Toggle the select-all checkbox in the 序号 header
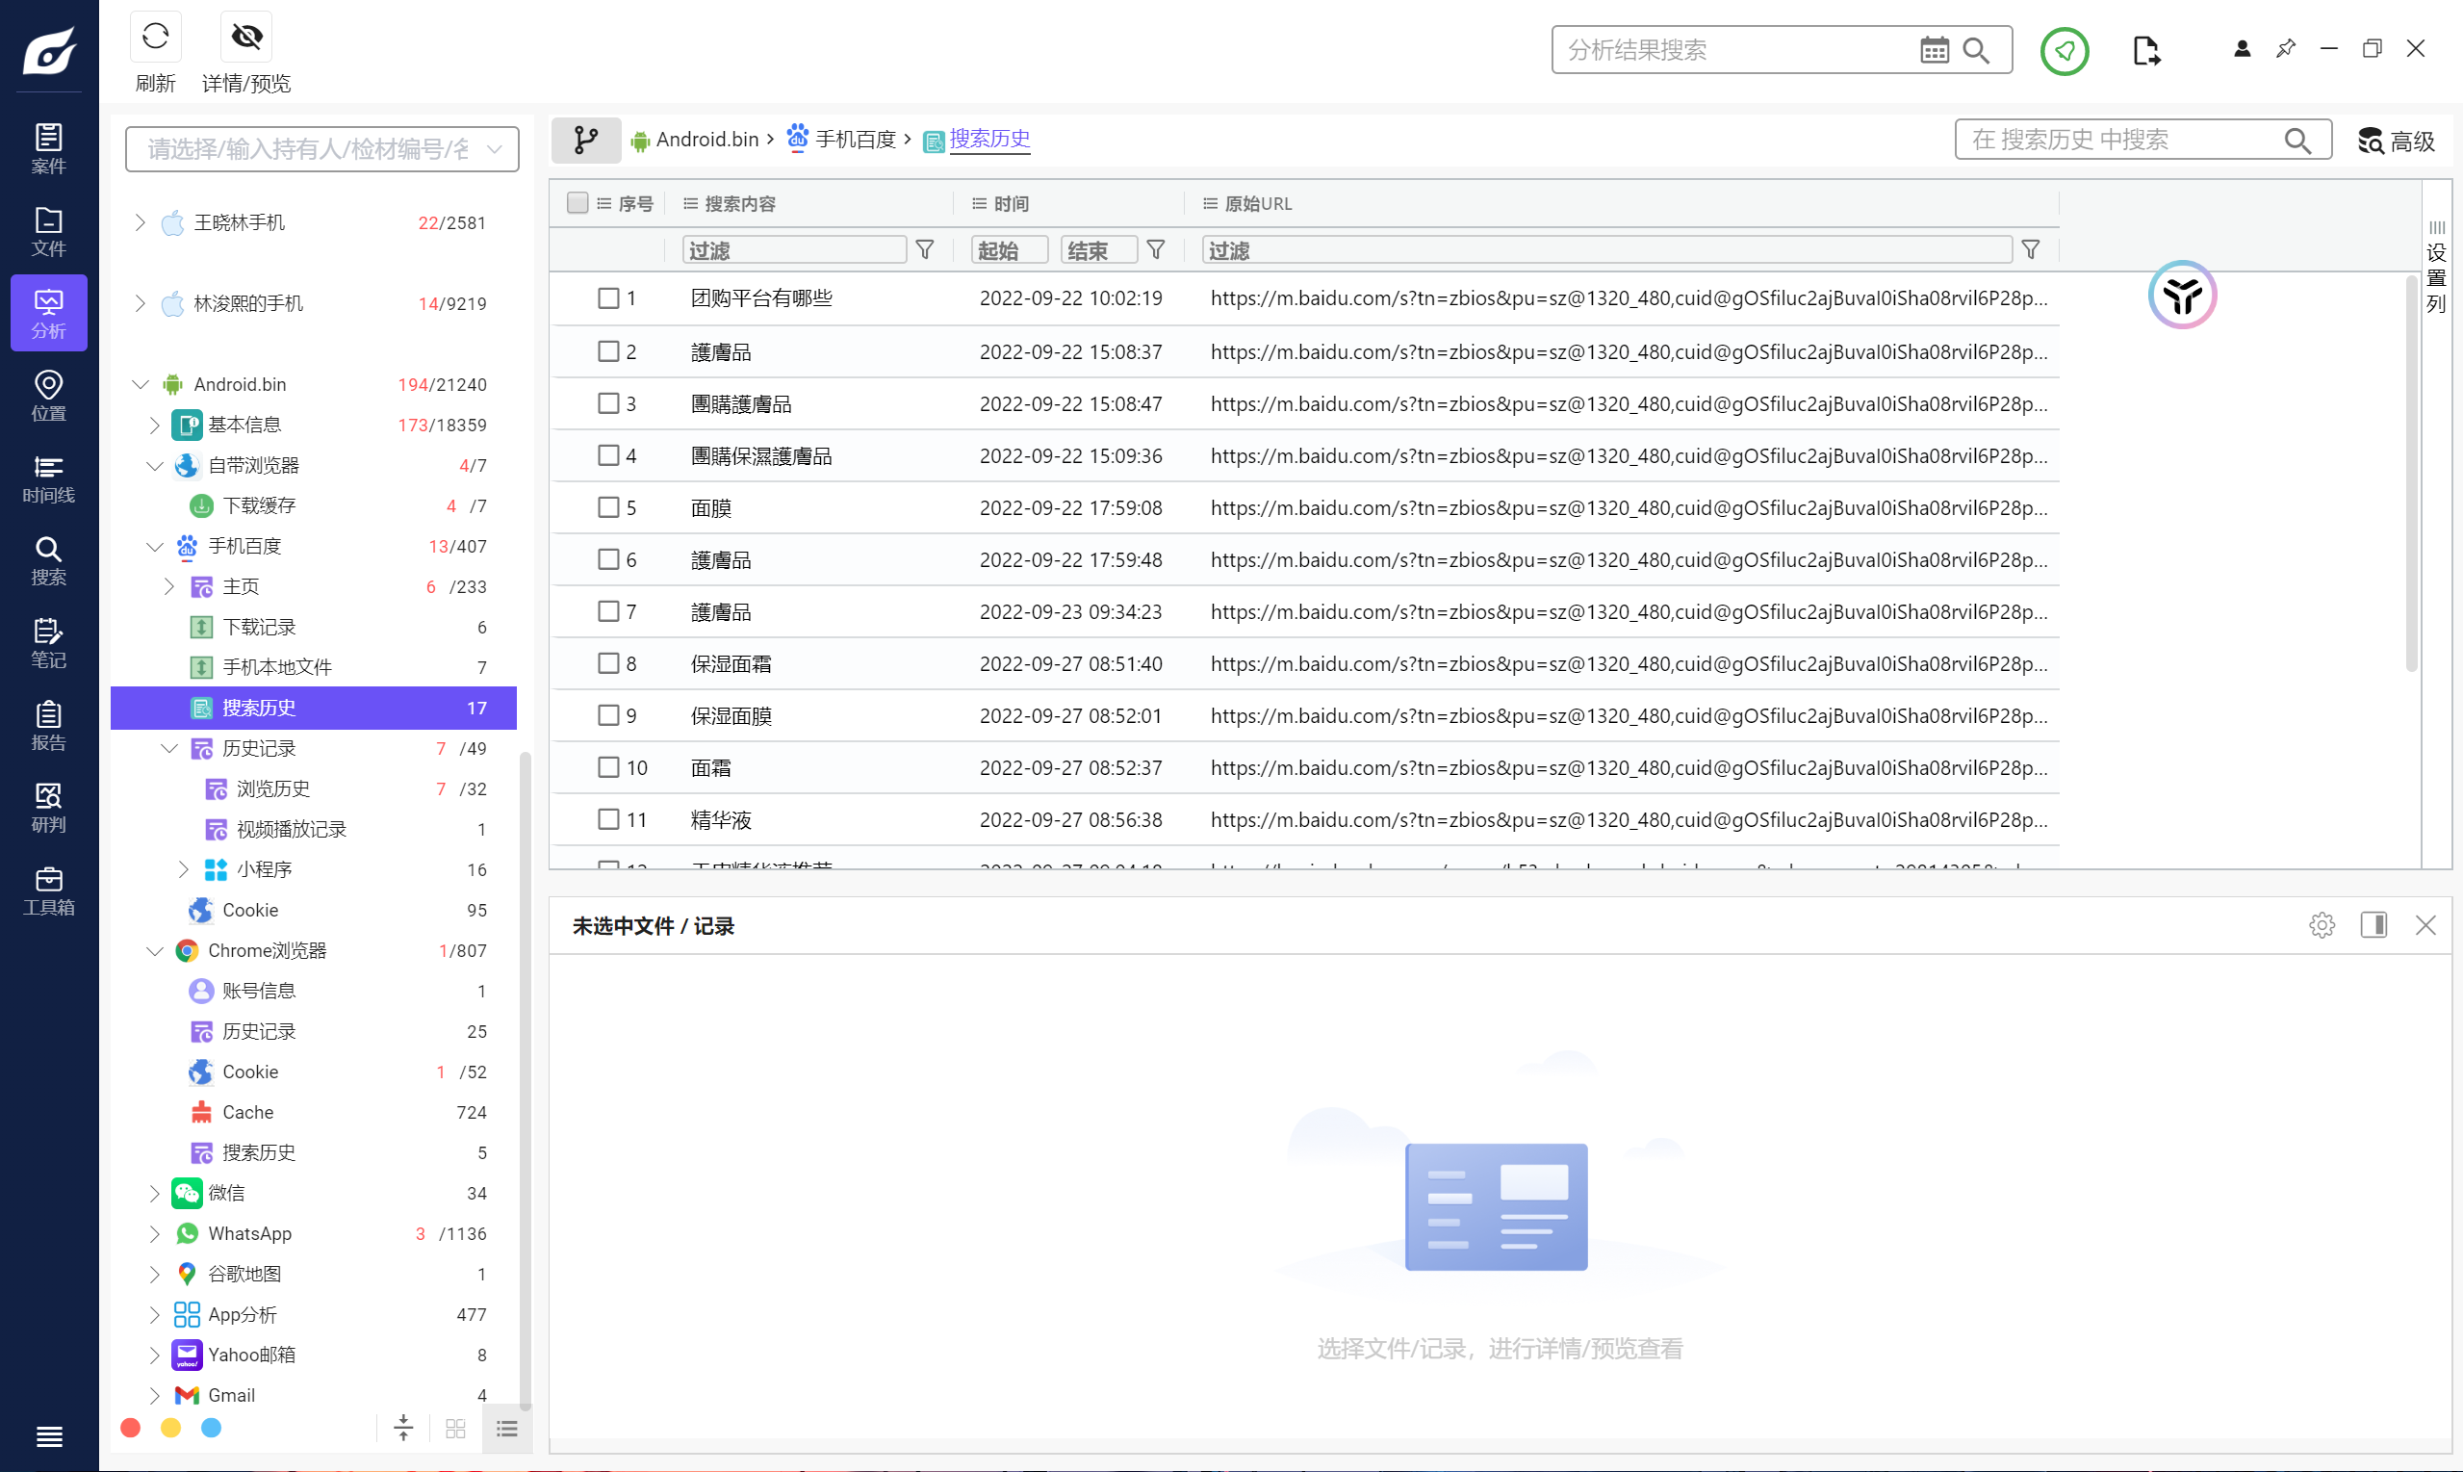The width and height of the screenshot is (2463, 1472). click(577, 202)
